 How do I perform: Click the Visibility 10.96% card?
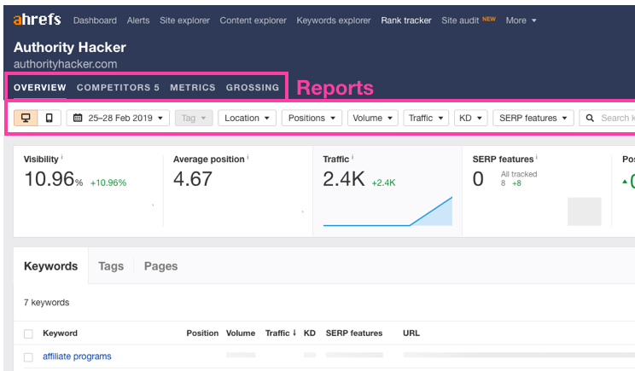(x=88, y=191)
